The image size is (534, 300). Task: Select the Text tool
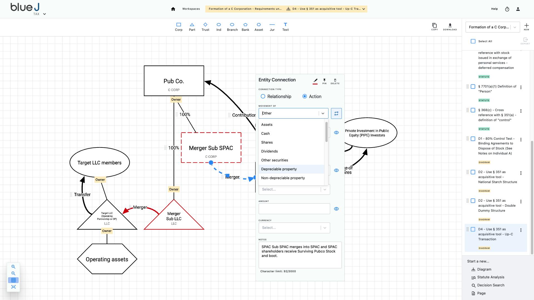pos(285,27)
